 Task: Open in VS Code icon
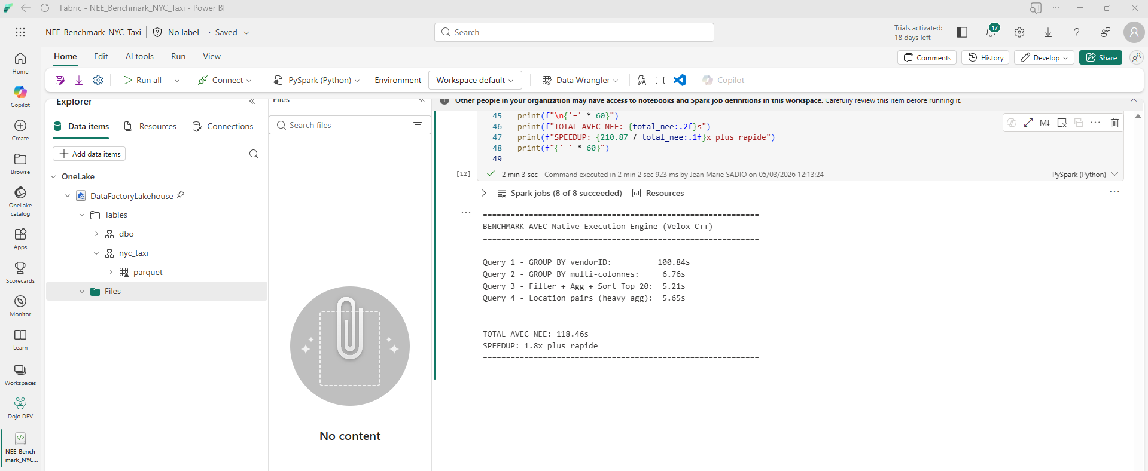coord(680,80)
